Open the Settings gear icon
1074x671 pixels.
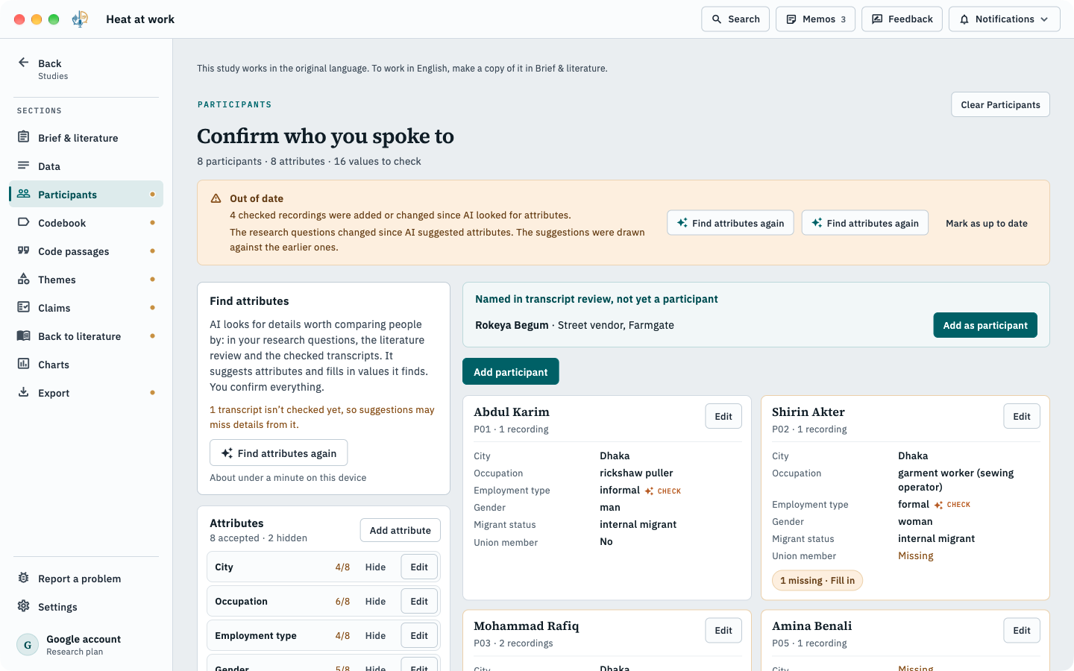(23, 606)
